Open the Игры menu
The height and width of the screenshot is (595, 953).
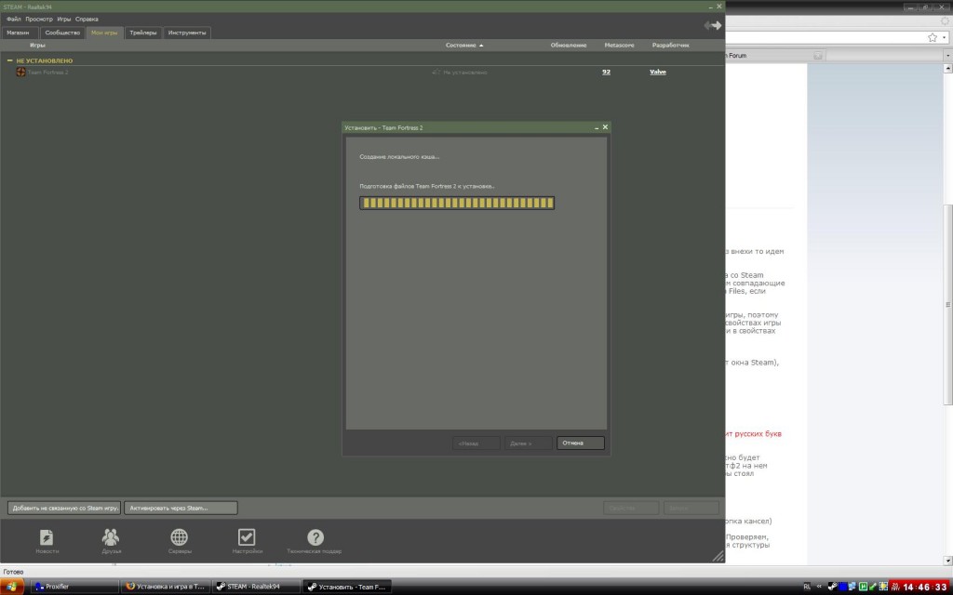pyautogui.click(x=64, y=20)
